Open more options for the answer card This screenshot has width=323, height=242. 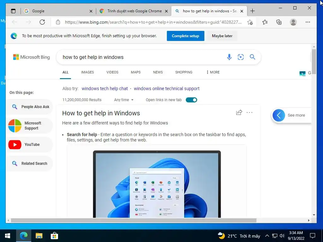[250, 112]
